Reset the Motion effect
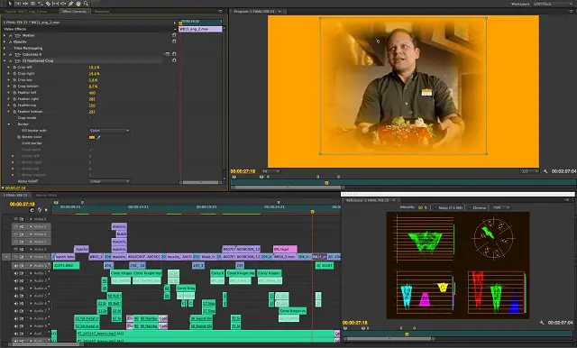Viewport: 577px width, 348px height. click(174, 35)
